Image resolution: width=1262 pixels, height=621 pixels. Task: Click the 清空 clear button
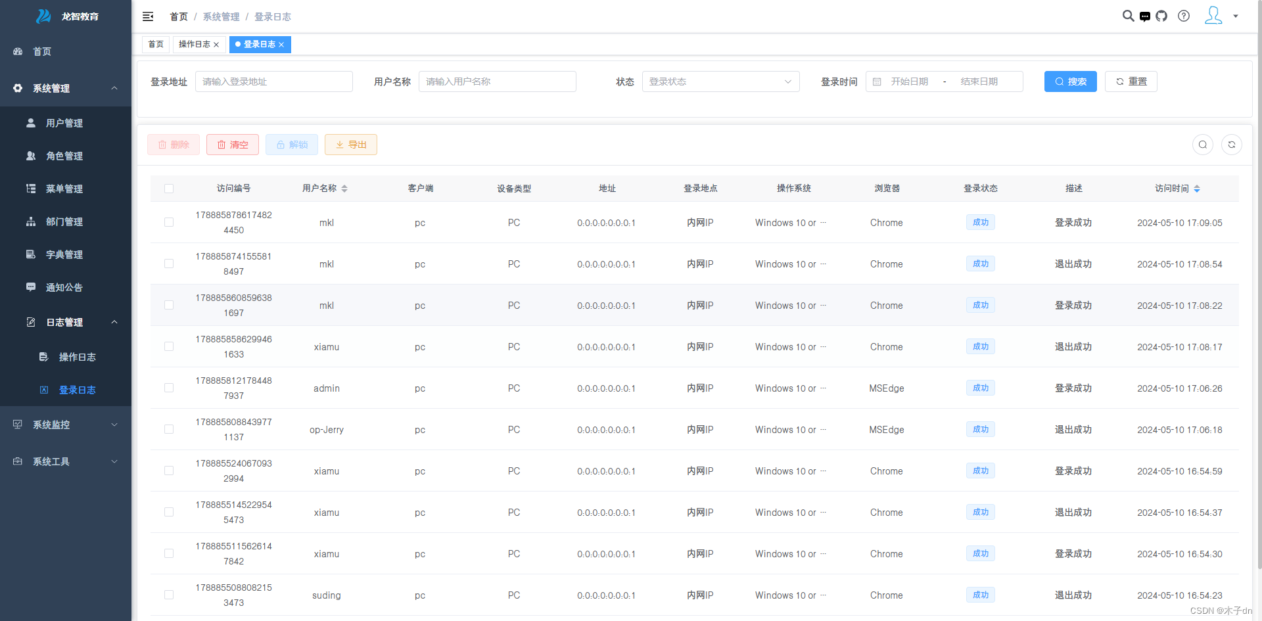click(x=233, y=145)
